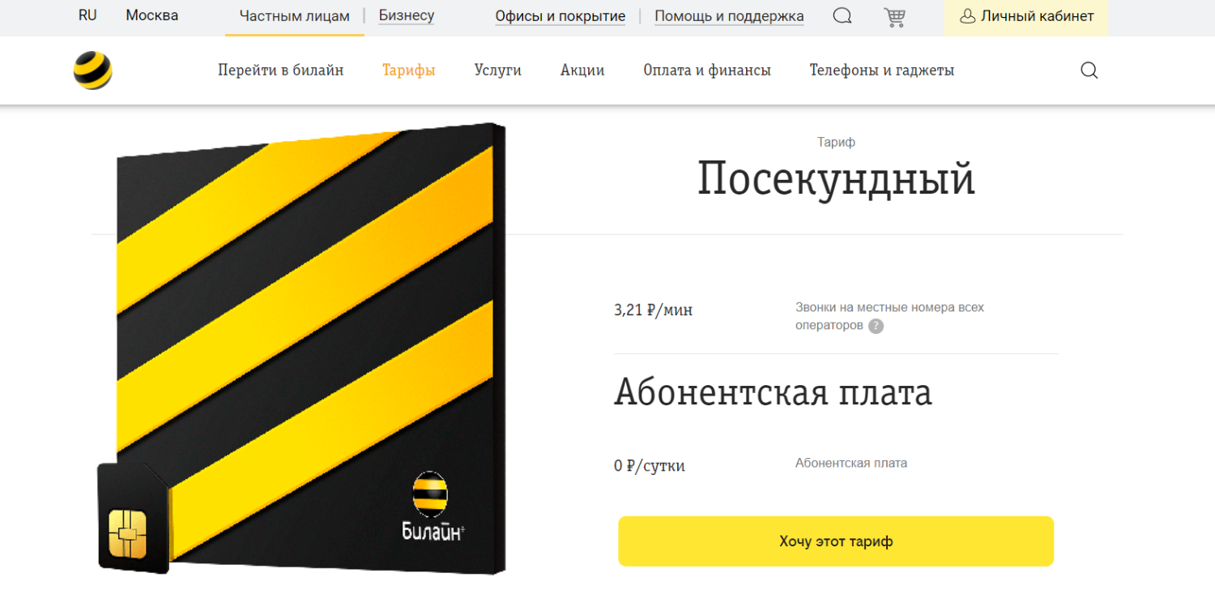The width and height of the screenshot is (1215, 599).
Task: Click the 'Посекундный' tariff title
Action: (x=836, y=179)
